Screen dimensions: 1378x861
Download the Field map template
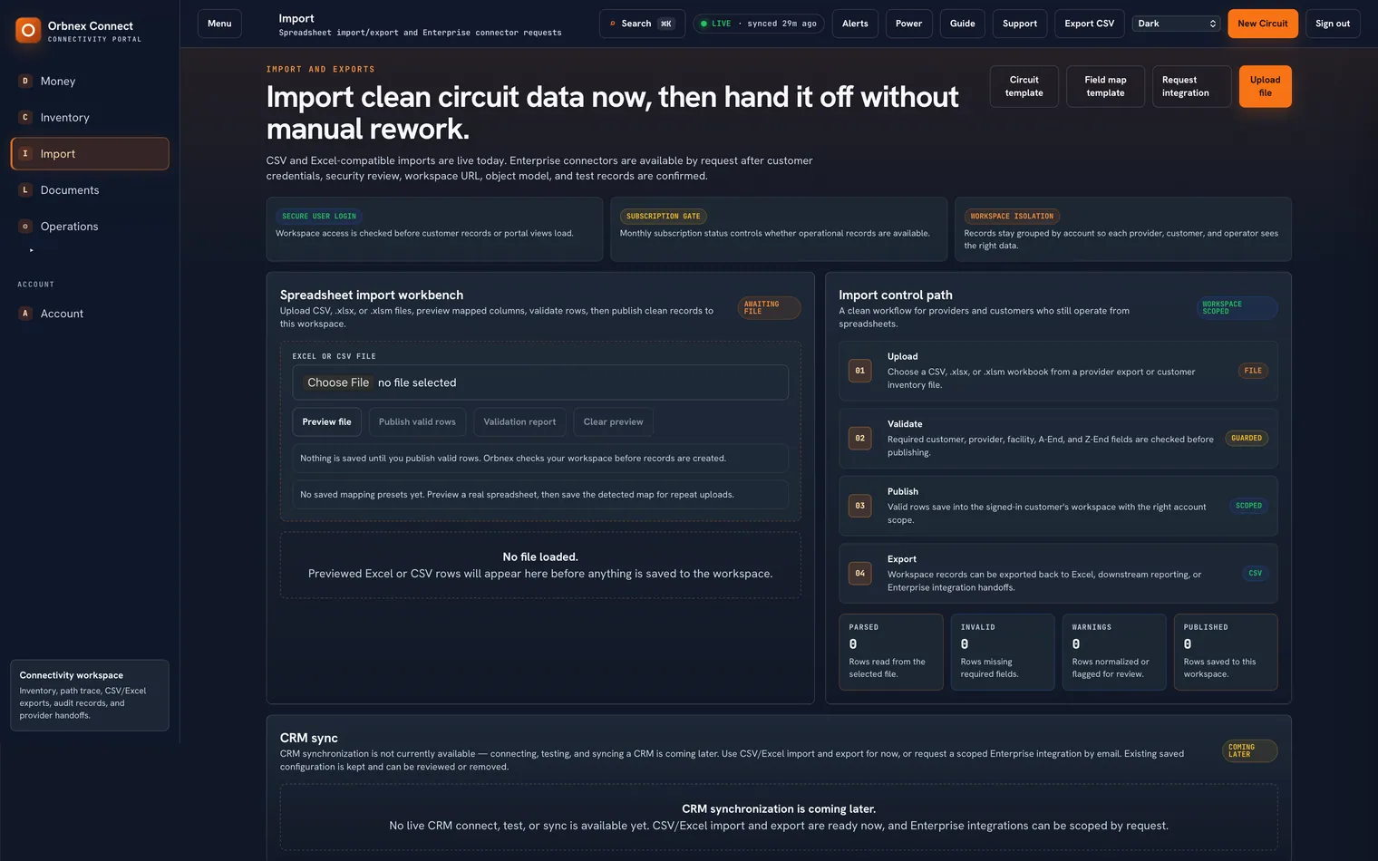coord(1106,86)
